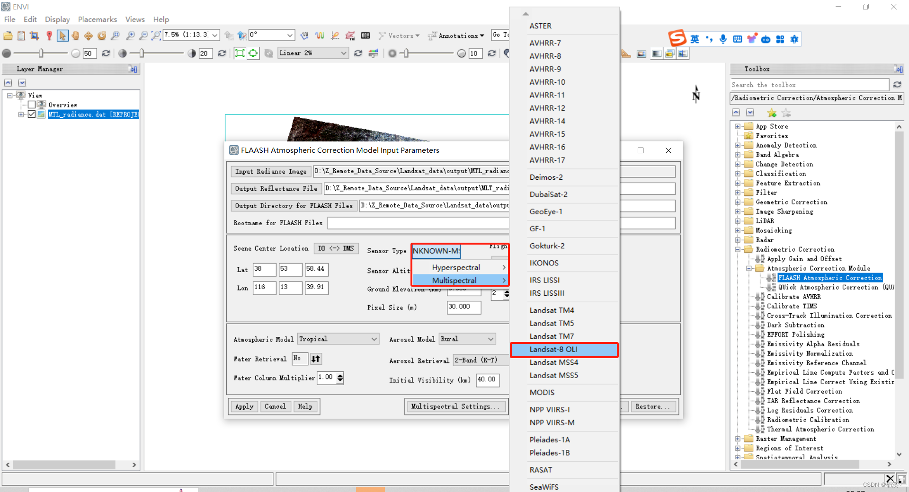Image resolution: width=909 pixels, height=492 pixels.
Task: Open the Atmospheric Model Tropical dropdown
Action: [x=374, y=339]
